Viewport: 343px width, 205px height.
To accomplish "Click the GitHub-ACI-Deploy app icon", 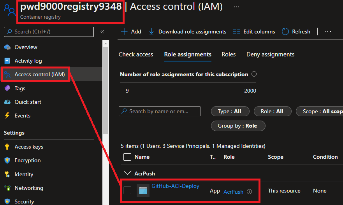I will click(143, 190).
